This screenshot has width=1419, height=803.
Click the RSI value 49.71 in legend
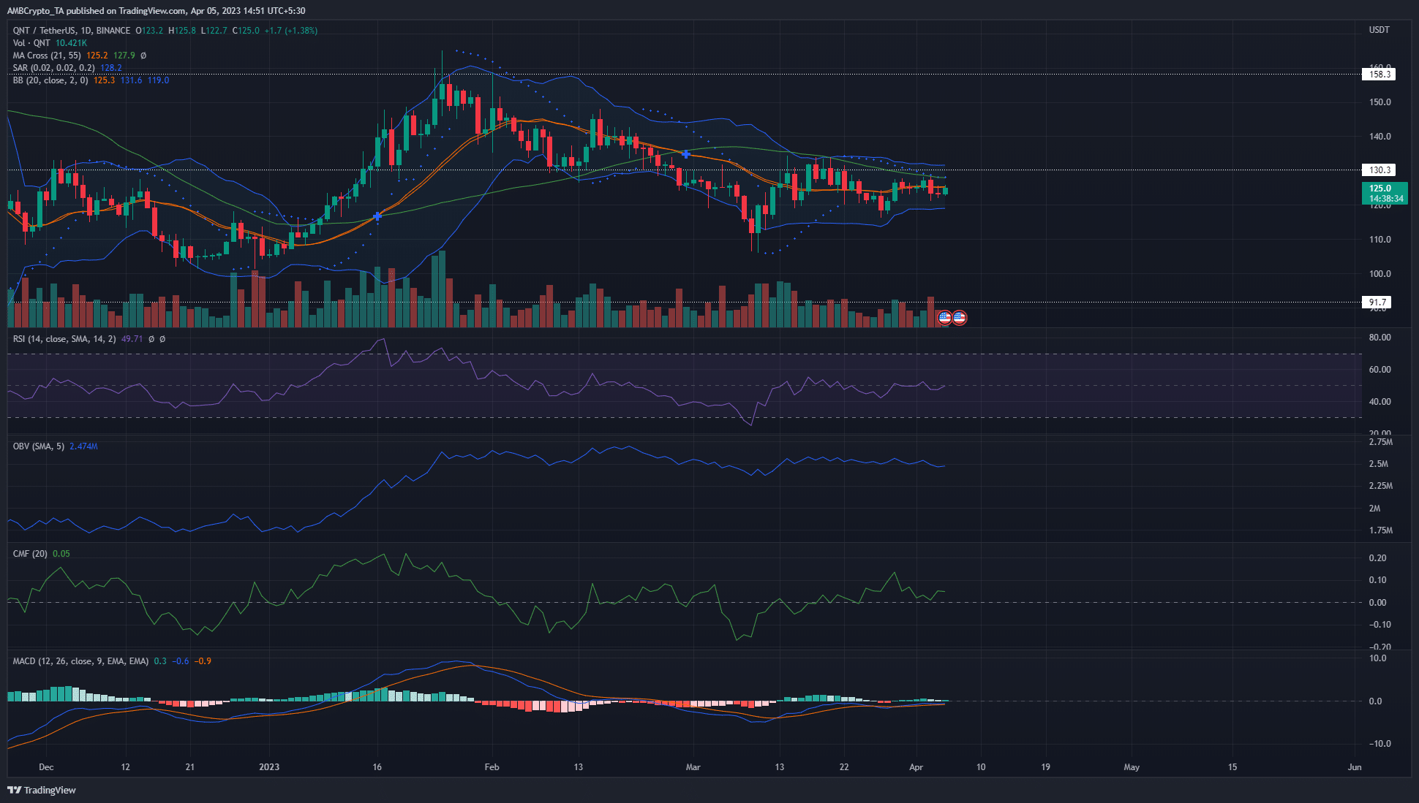tap(132, 339)
